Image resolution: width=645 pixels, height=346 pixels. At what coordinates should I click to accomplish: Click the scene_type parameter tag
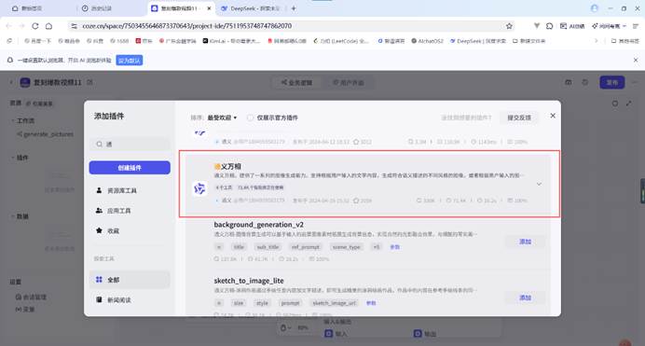click(347, 247)
